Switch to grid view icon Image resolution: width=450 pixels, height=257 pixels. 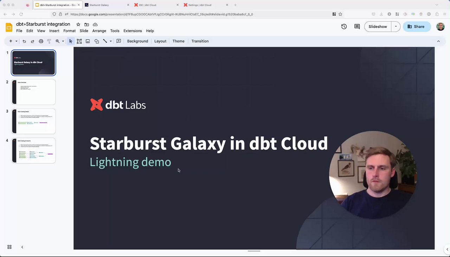[9, 247]
